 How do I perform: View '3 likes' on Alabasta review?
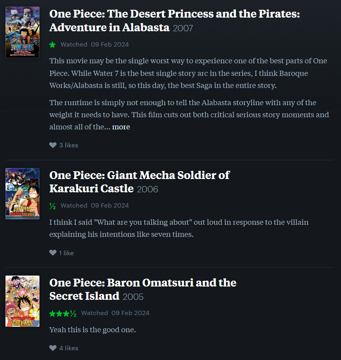tap(69, 145)
